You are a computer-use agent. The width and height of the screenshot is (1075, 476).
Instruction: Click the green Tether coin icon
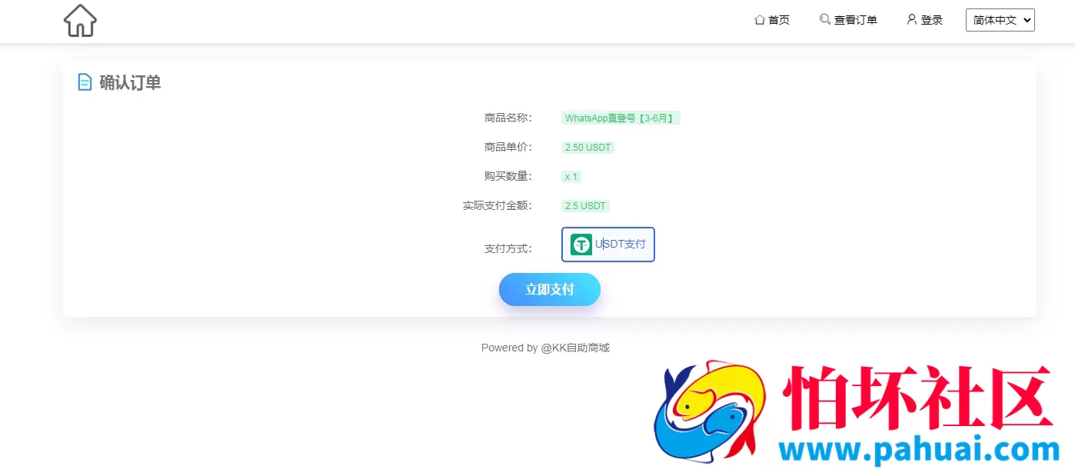click(581, 245)
